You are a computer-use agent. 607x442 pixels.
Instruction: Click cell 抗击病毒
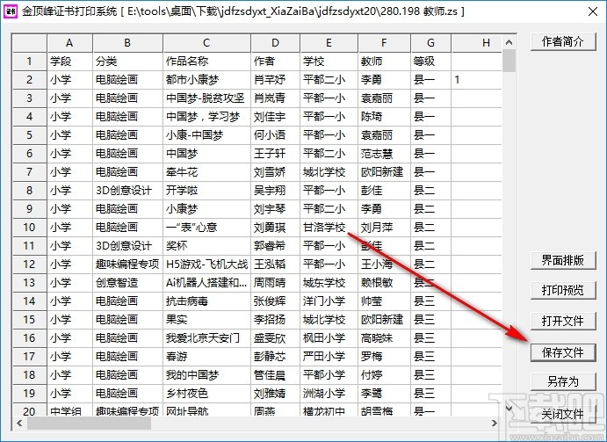click(206, 301)
